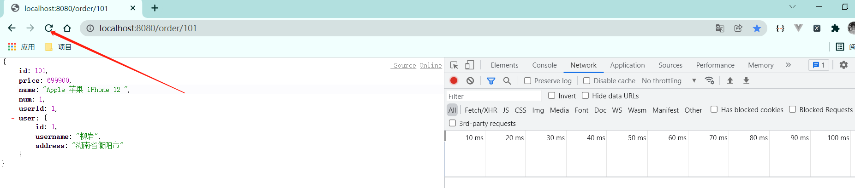Expand more DevTools tabs chevron
855x188 pixels.
(x=789, y=65)
